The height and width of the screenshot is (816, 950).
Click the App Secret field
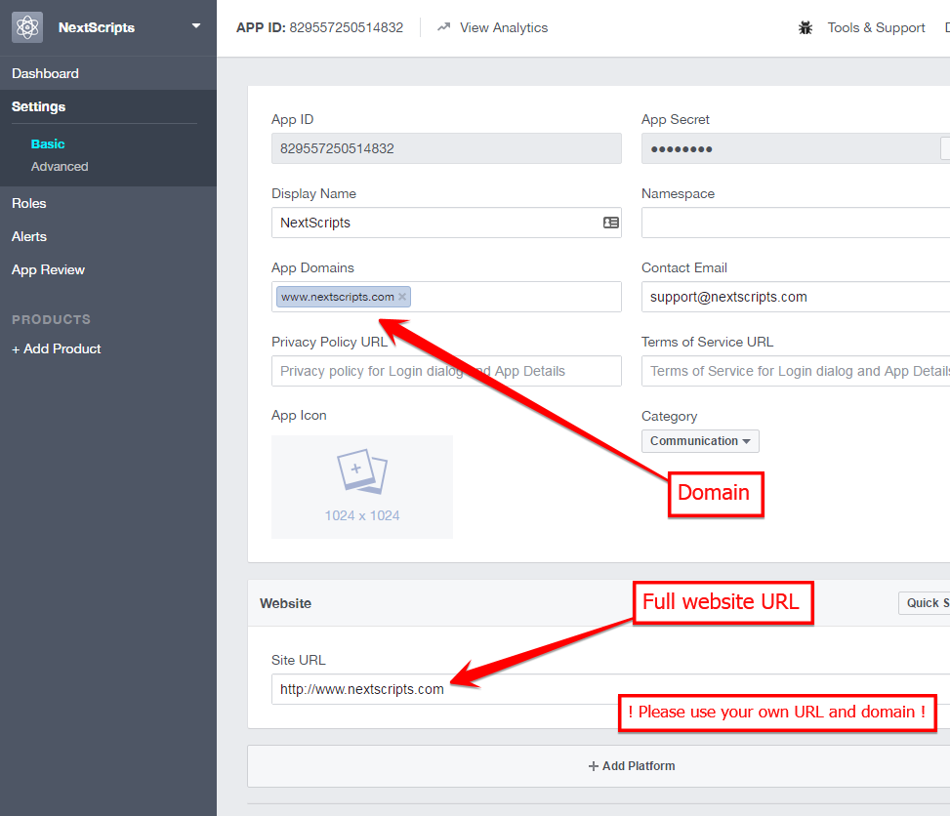(796, 148)
